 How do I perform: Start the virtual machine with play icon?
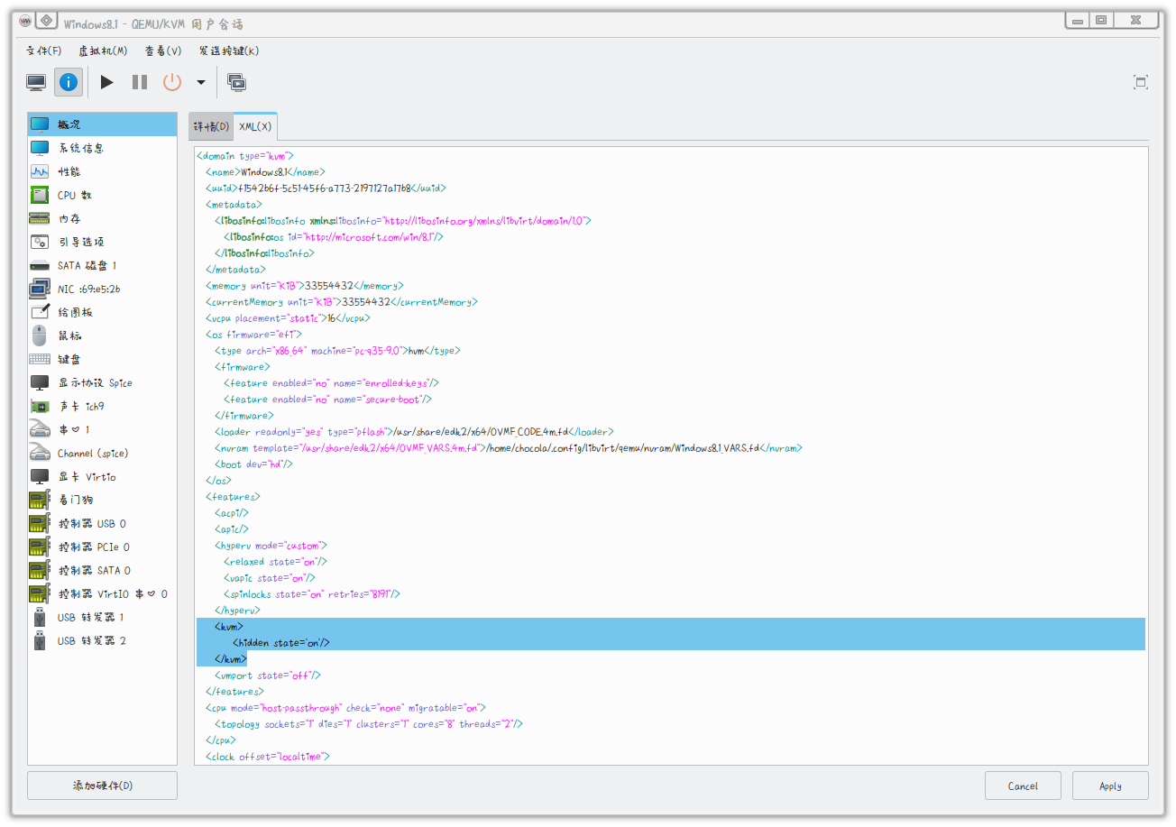tap(107, 82)
